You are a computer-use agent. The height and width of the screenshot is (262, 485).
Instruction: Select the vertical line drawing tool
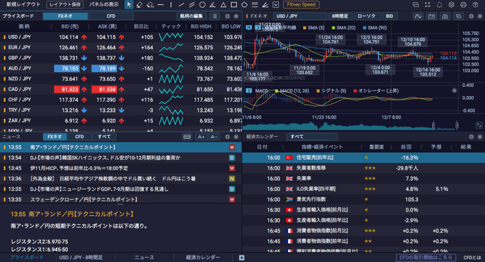(x=170, y=5)
